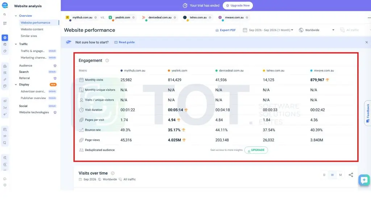Click the search icon in left sidebar
Screen dimensions: 371x209
[5, 15]
